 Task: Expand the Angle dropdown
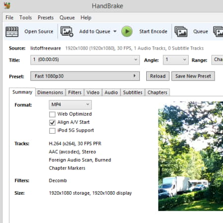point(175,60)
